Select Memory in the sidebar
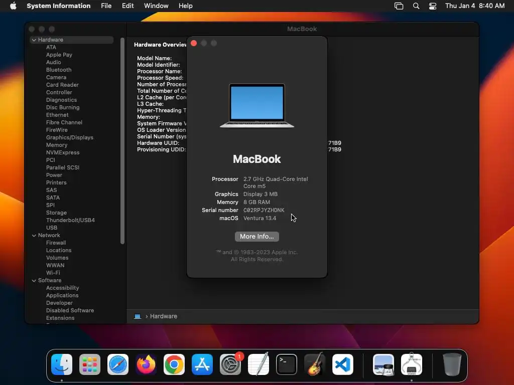 coord(57,145)
